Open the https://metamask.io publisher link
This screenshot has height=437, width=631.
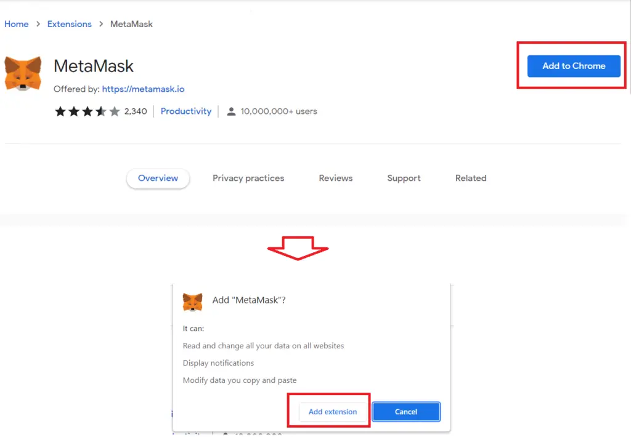click(143, 89)
